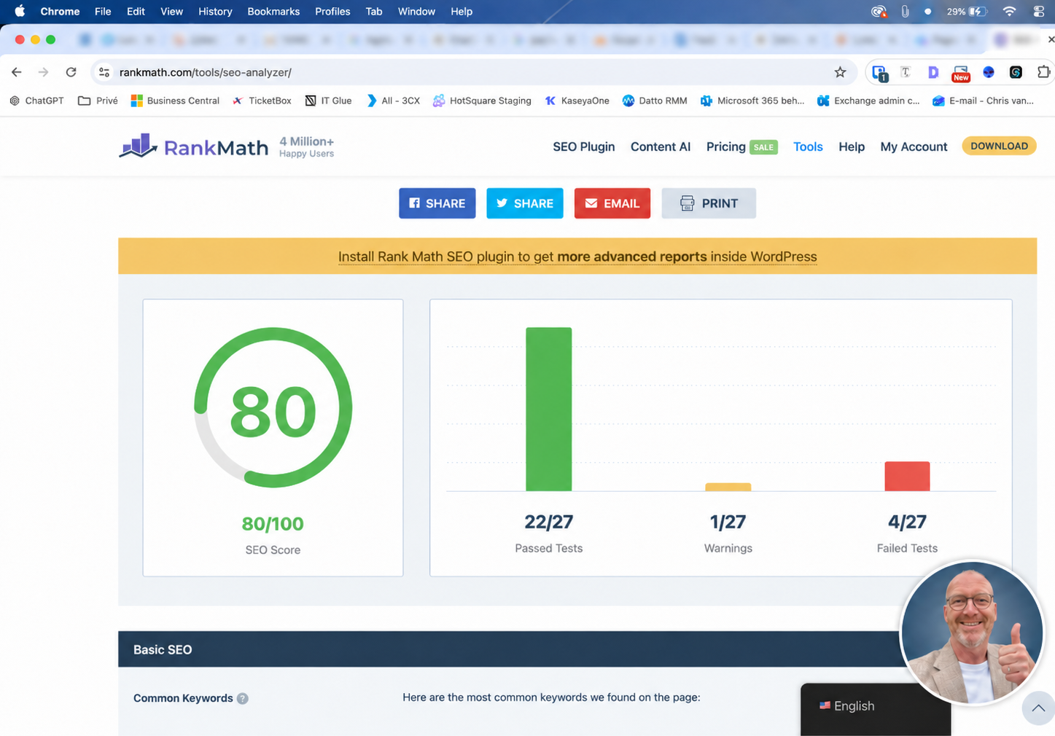1055x736 pixels.
Task: Share report on Facebook
Action: click(x=437, y=203)
